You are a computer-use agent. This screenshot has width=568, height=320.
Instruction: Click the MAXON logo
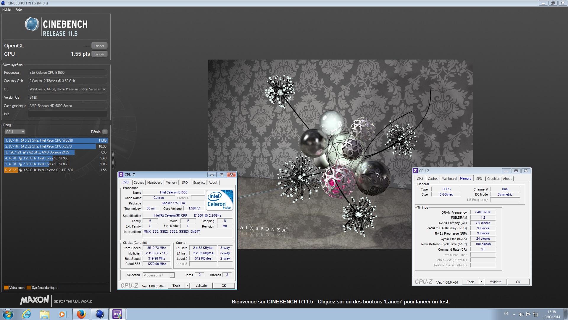coord(34,300)
